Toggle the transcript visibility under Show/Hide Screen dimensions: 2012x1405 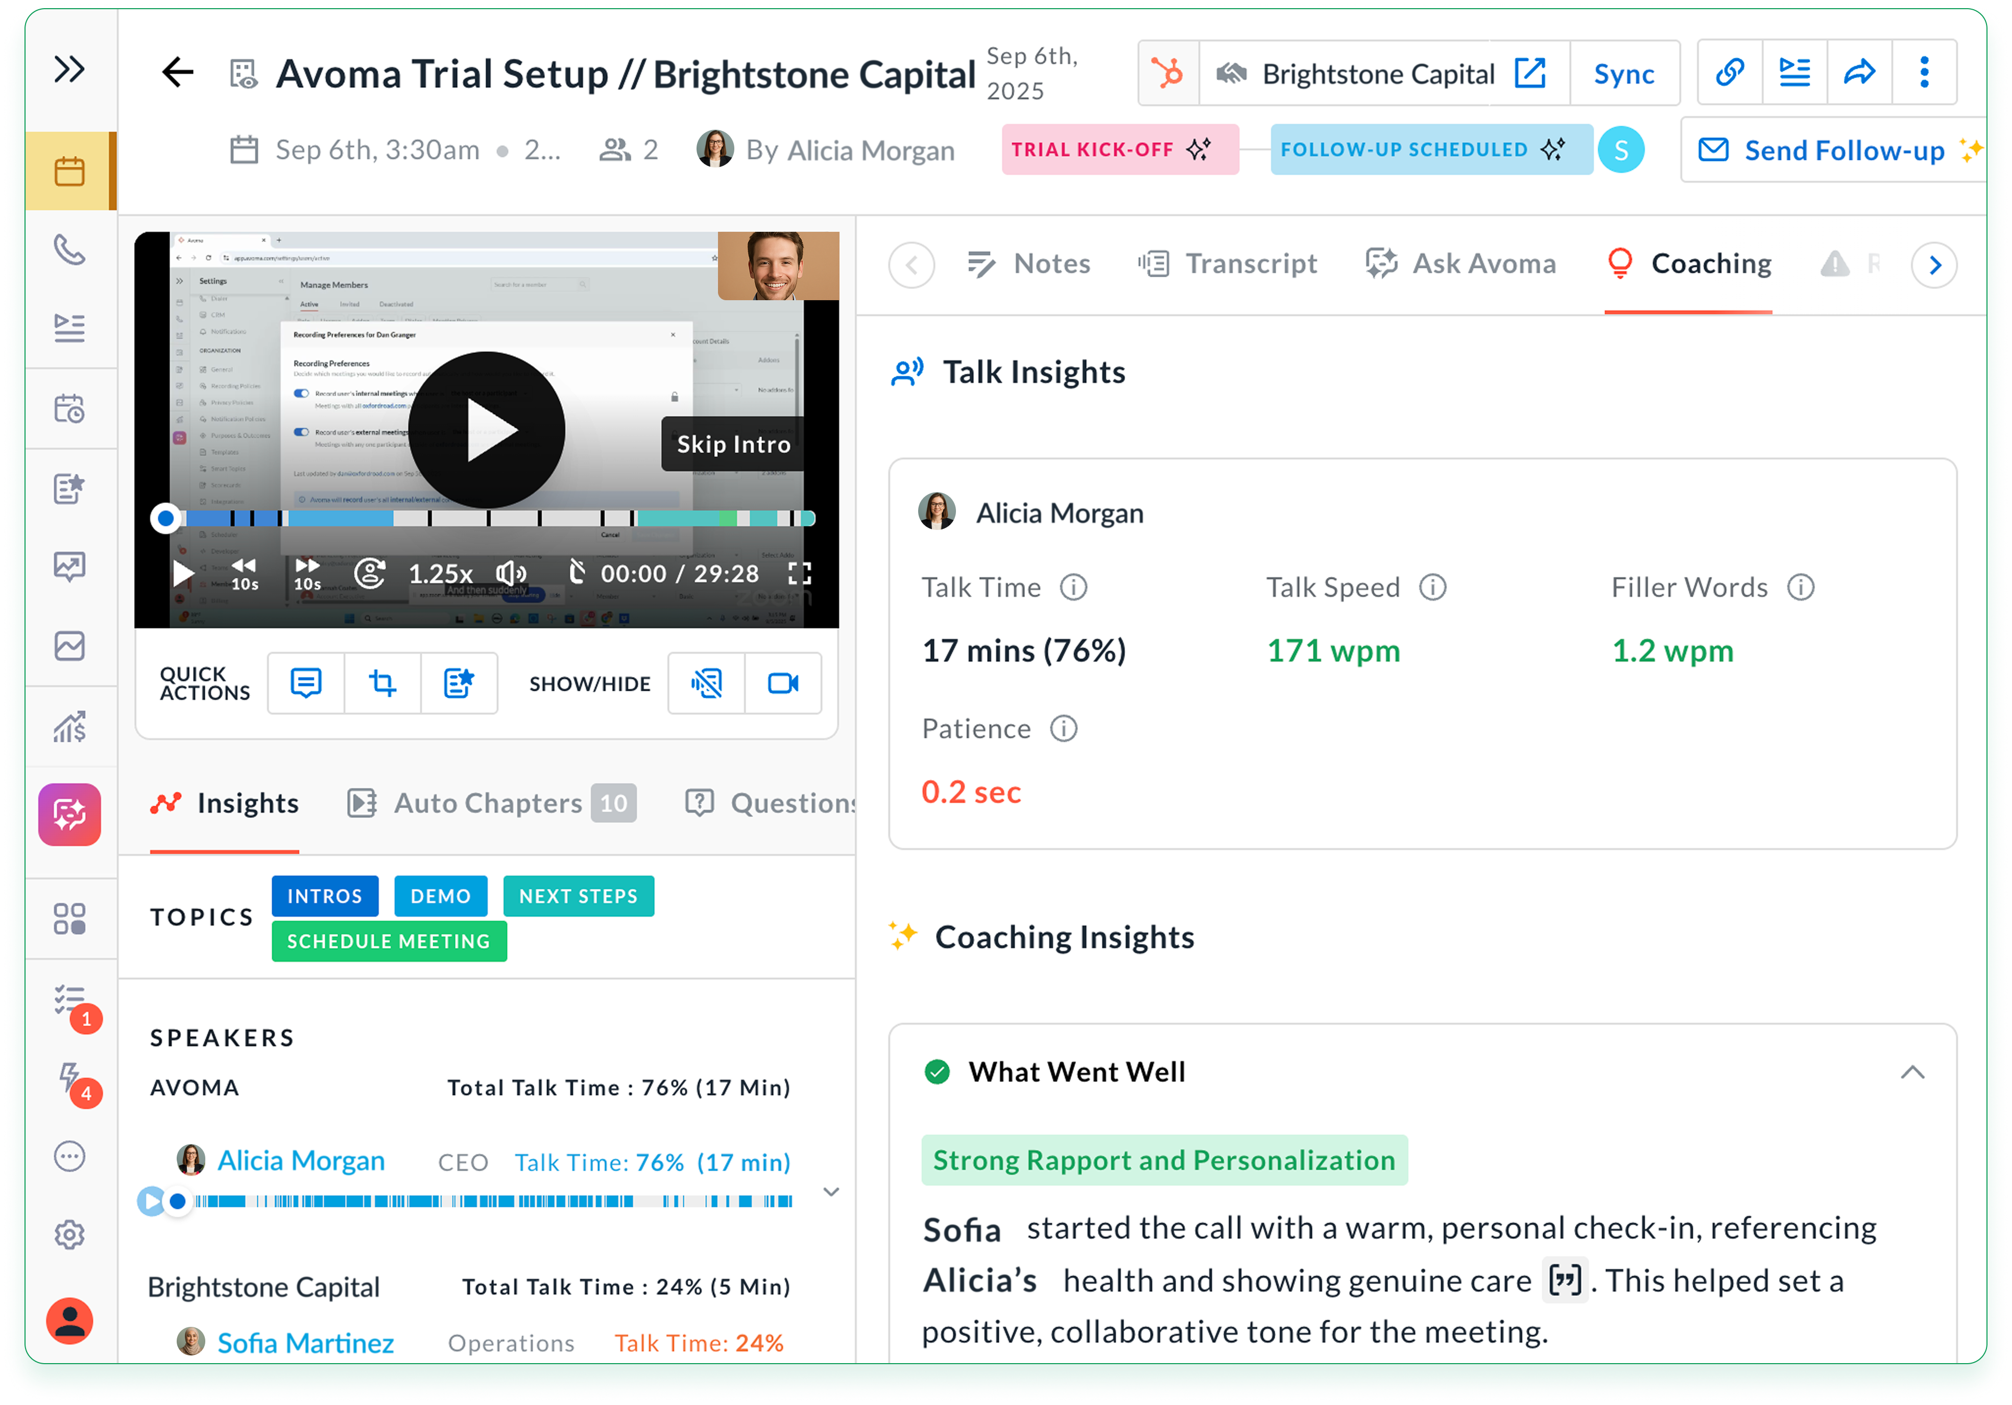706,683
